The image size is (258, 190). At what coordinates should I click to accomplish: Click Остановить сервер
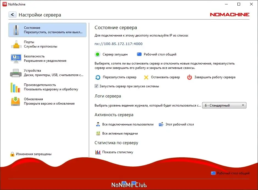165,77
